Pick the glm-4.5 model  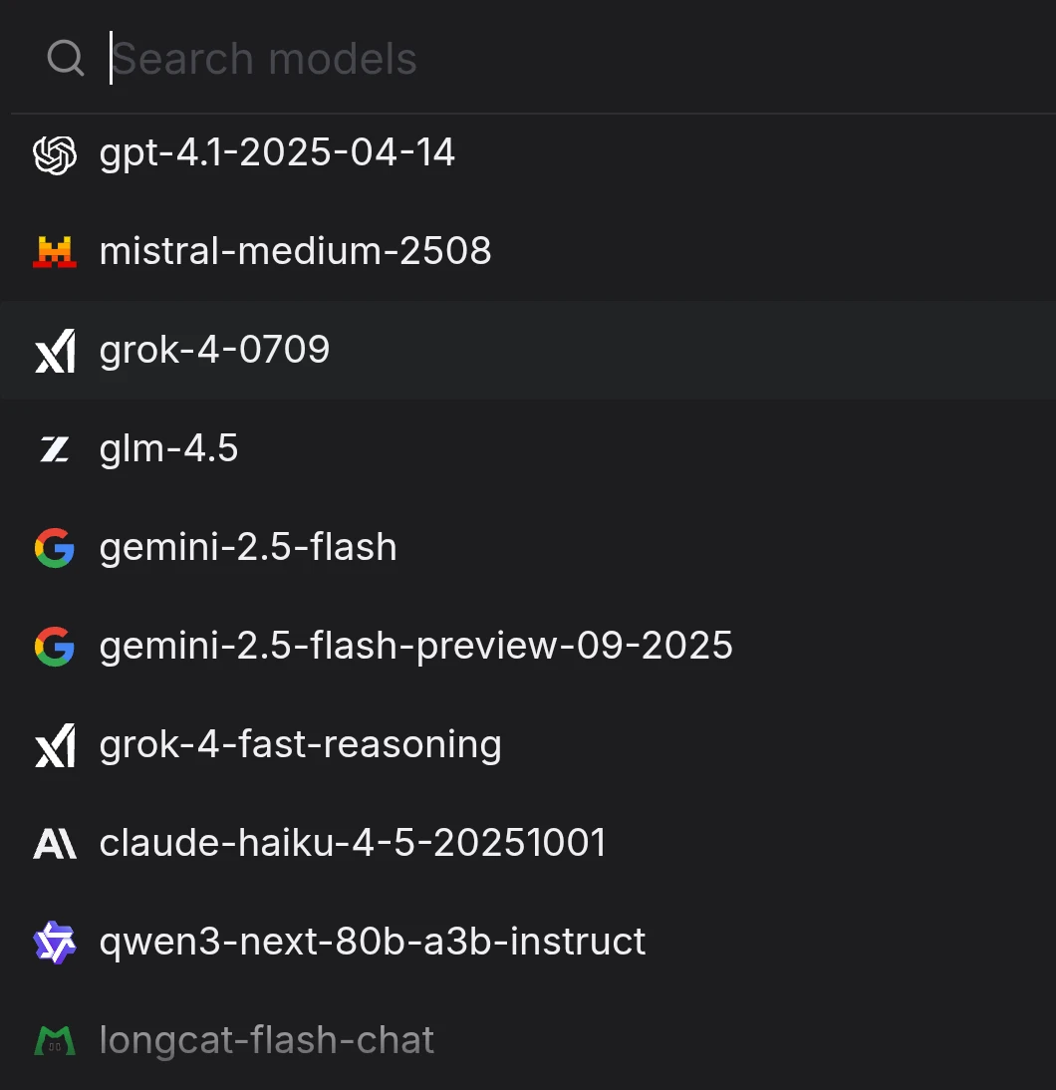pos(169,448)
